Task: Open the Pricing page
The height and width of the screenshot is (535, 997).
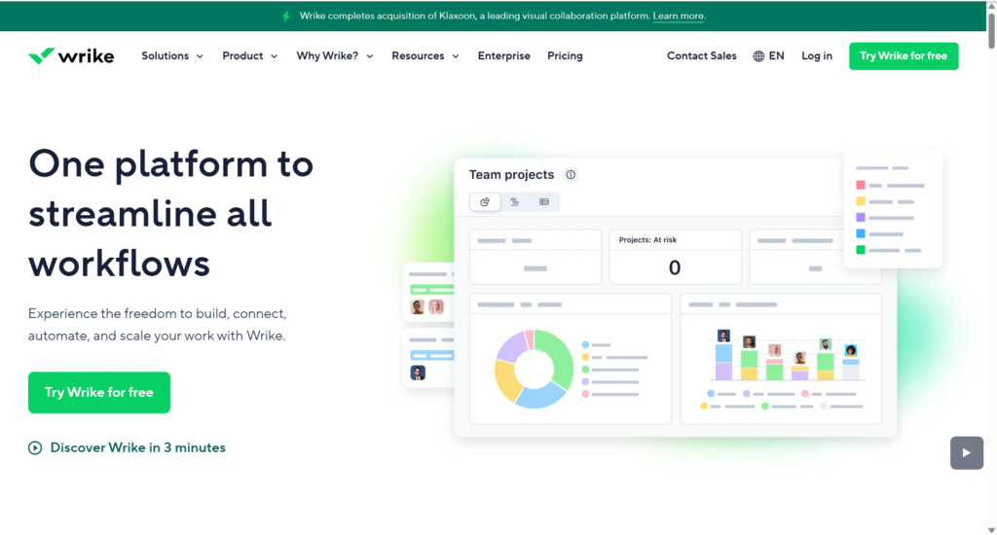Action: [x=565, y=56]
